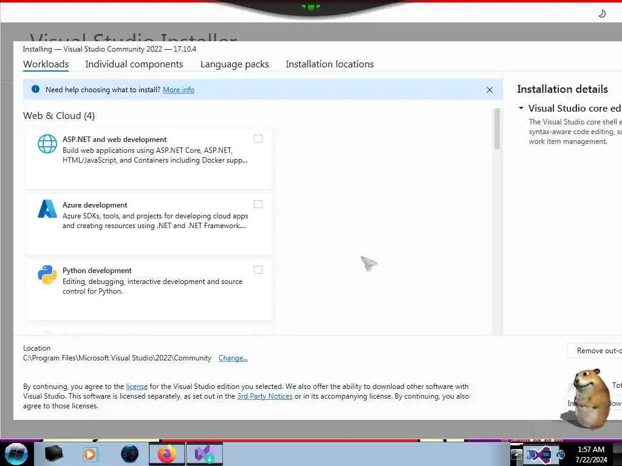622x466 pixels.
Task: Select the Python development checkbox
Action: pyautogui.click(x=258, y=270)
